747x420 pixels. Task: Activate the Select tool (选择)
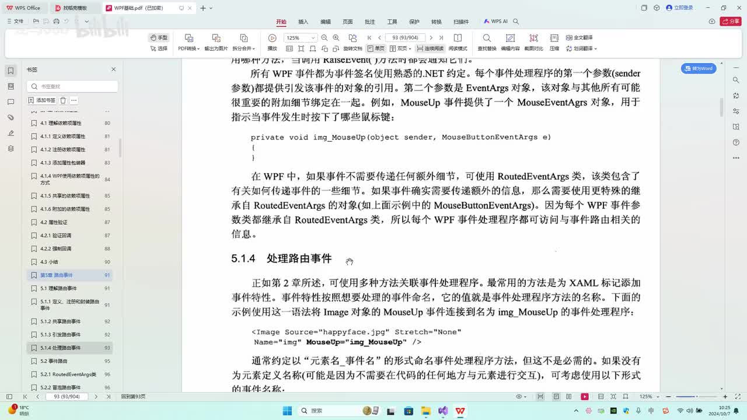(x=159, y=48)
